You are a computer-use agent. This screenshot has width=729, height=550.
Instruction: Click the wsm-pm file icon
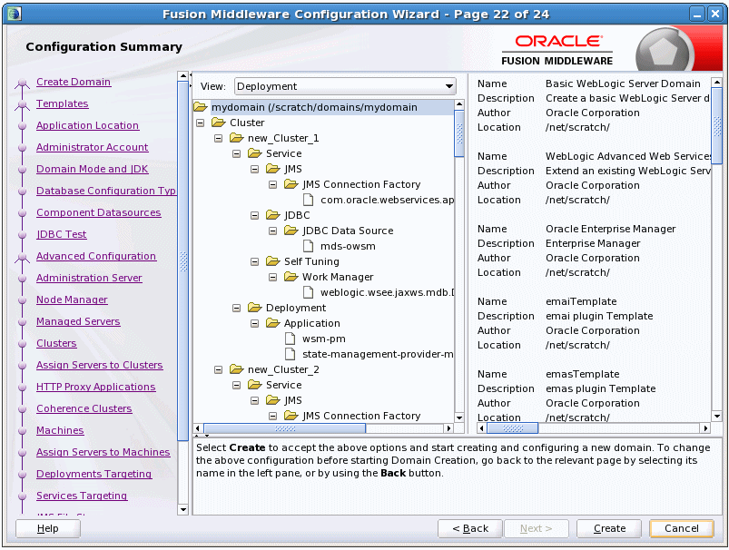tap(291, 339)
